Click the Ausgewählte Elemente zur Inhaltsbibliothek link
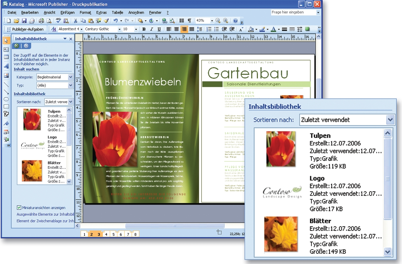Screen dimensions: 402x264 coord(45,214)
